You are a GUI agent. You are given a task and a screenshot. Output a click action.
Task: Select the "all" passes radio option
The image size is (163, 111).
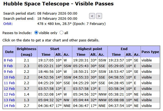(x=61, y=33)
